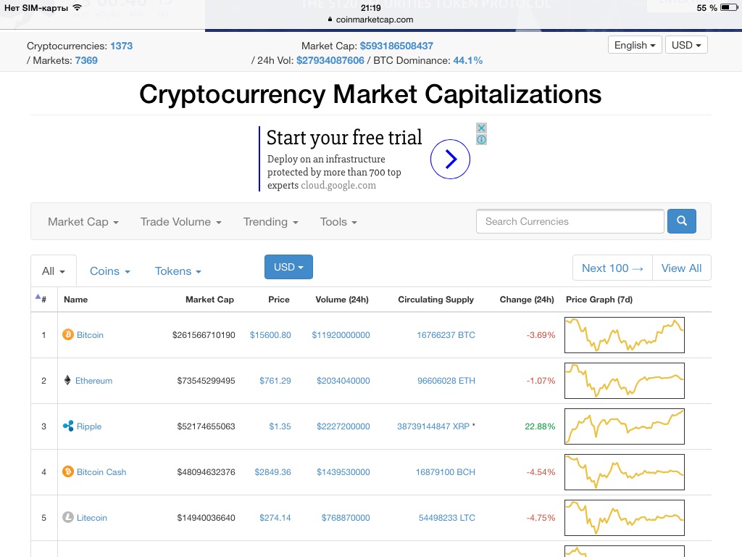This screenshot has height=557, width=742.
Task: Expand the Trending menu
Action: 271,222
